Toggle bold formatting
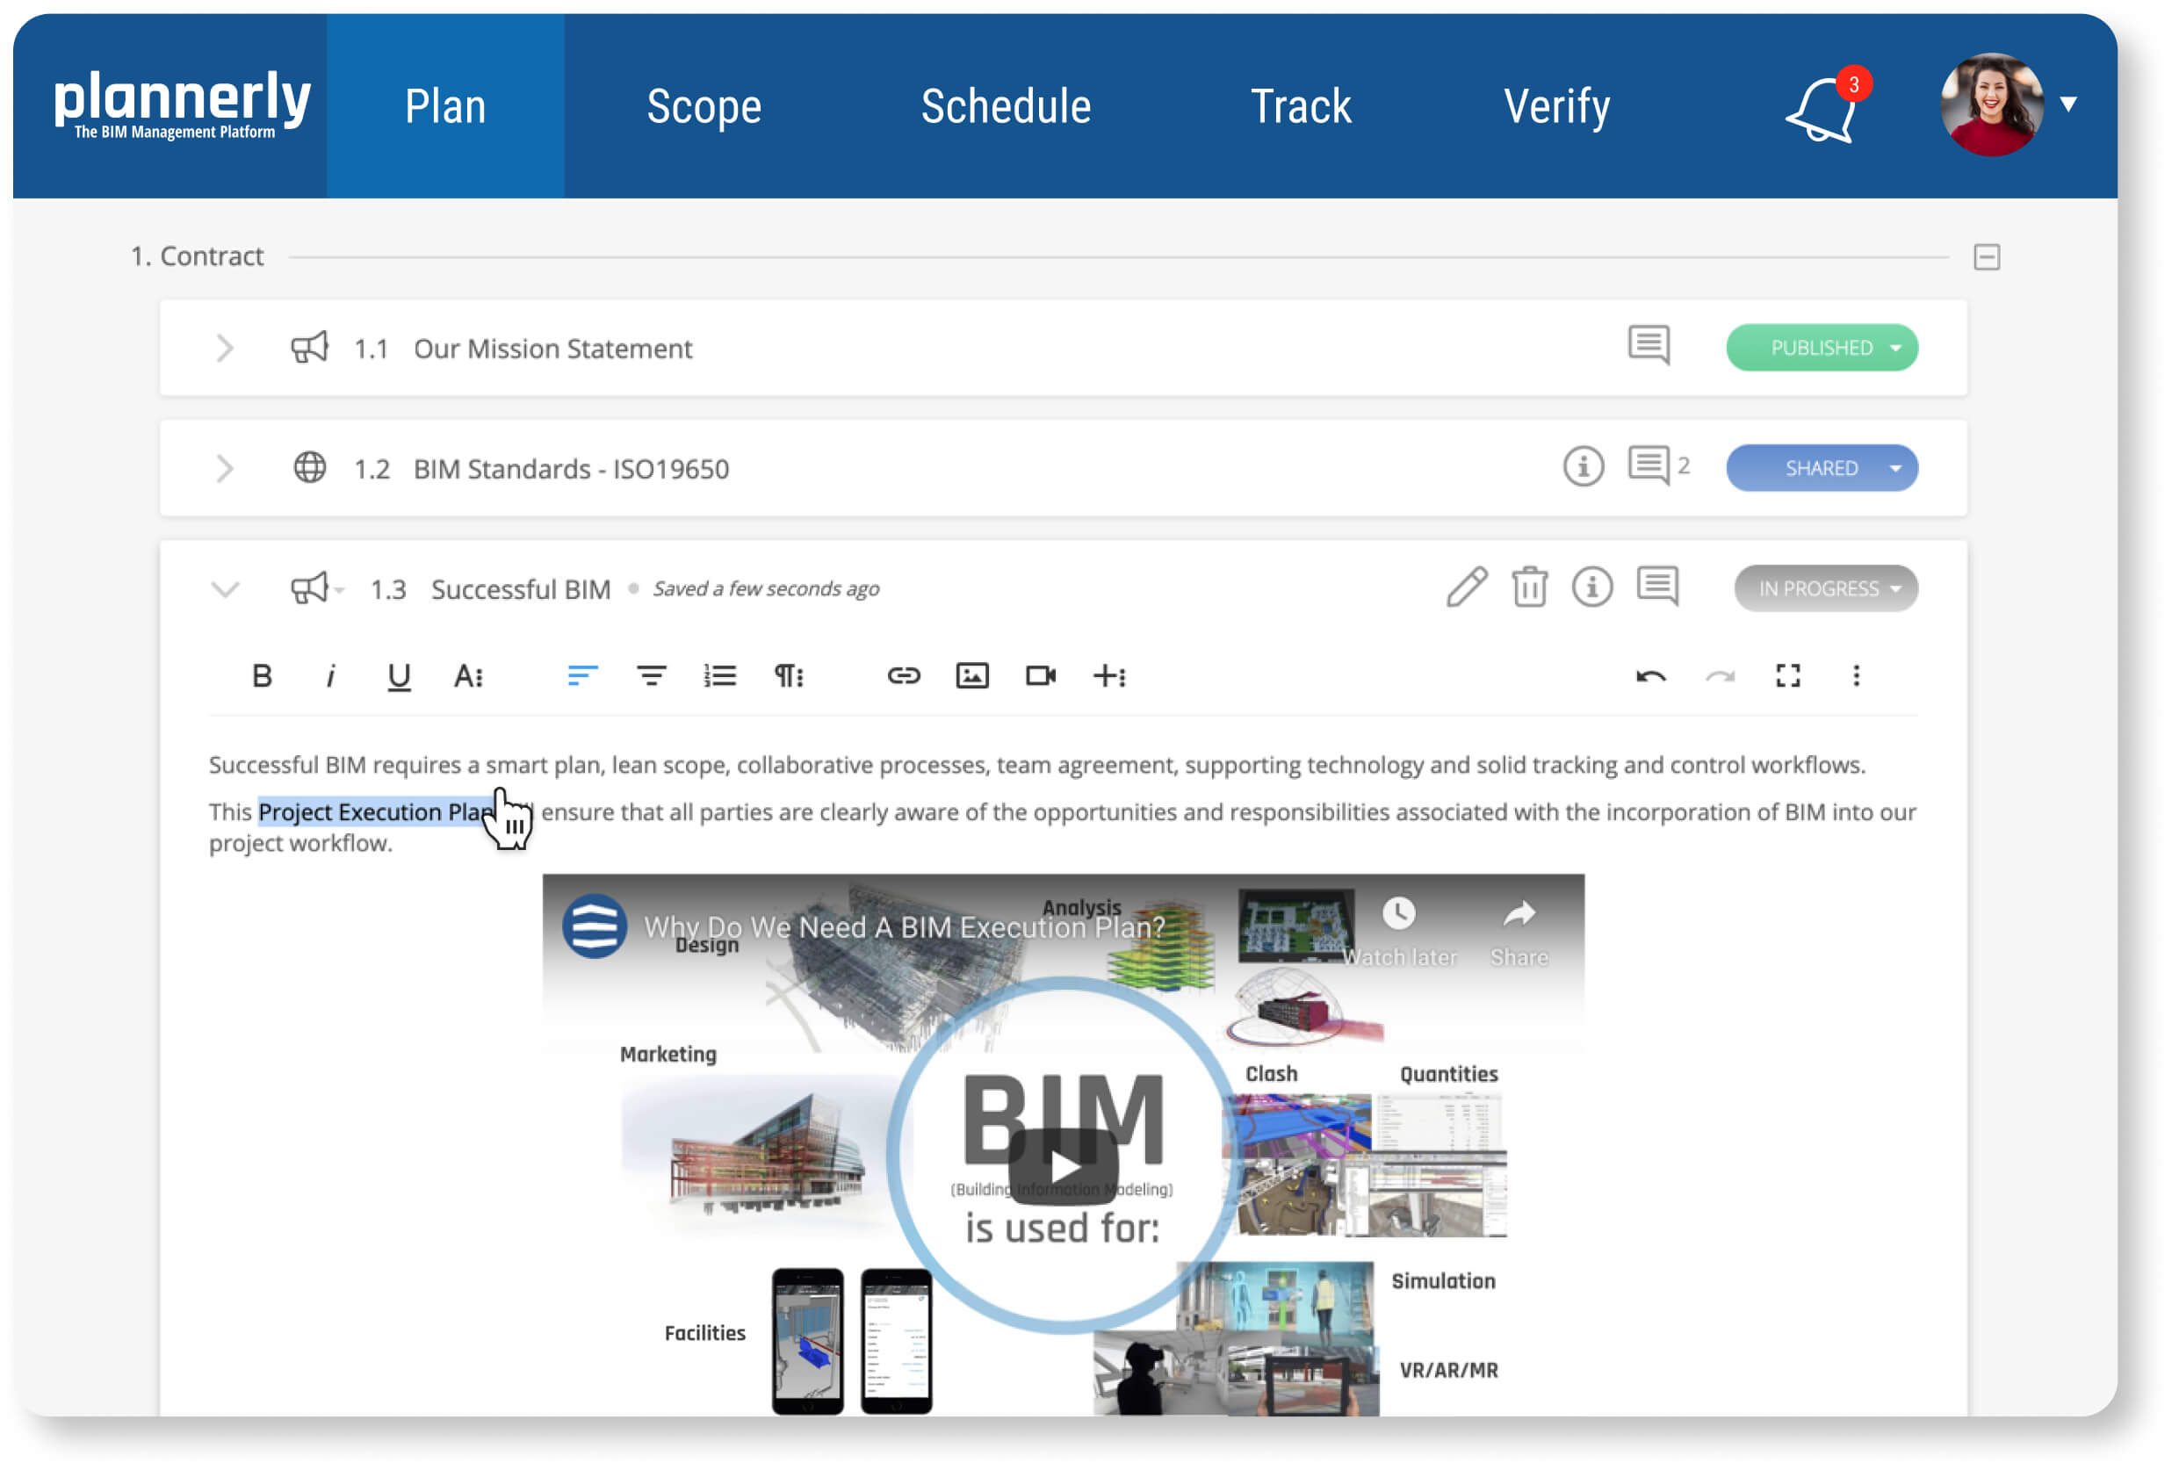This screenshot has height=1470, width=2172. pos(262,675)
